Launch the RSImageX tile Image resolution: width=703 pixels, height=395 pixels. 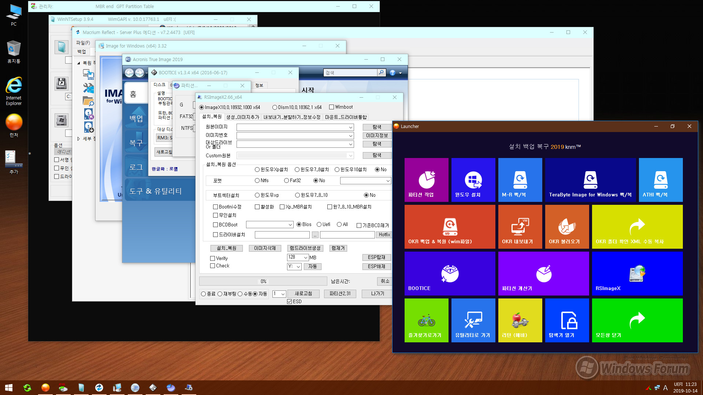tap(637, 273)
